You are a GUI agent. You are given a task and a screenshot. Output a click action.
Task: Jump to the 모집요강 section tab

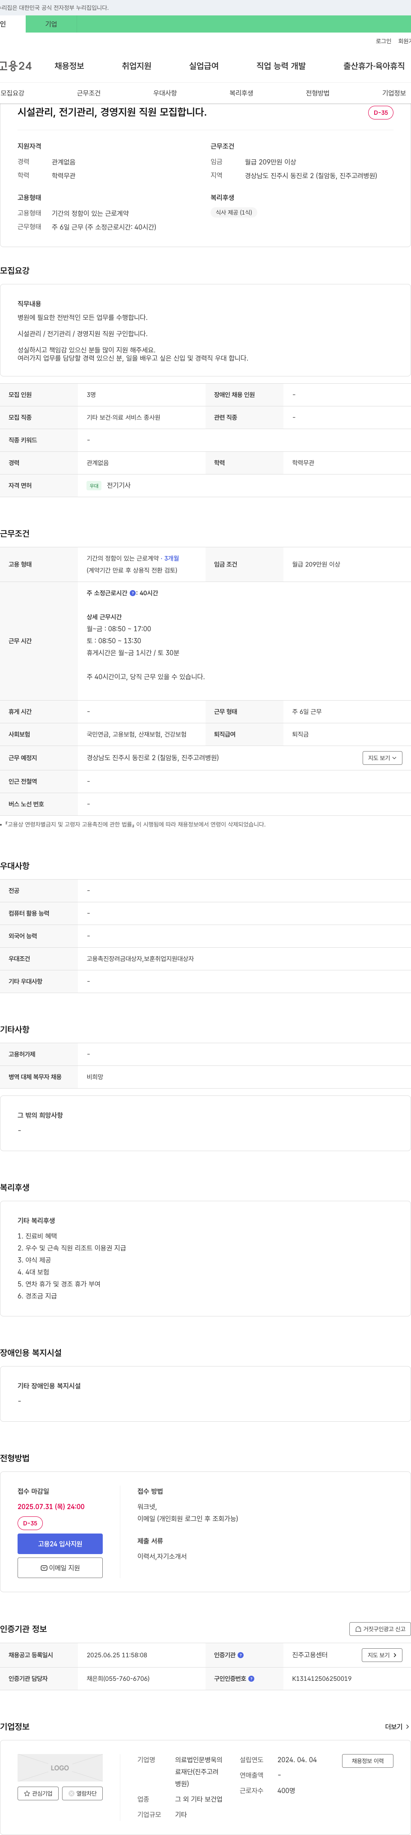click(12, 93)
